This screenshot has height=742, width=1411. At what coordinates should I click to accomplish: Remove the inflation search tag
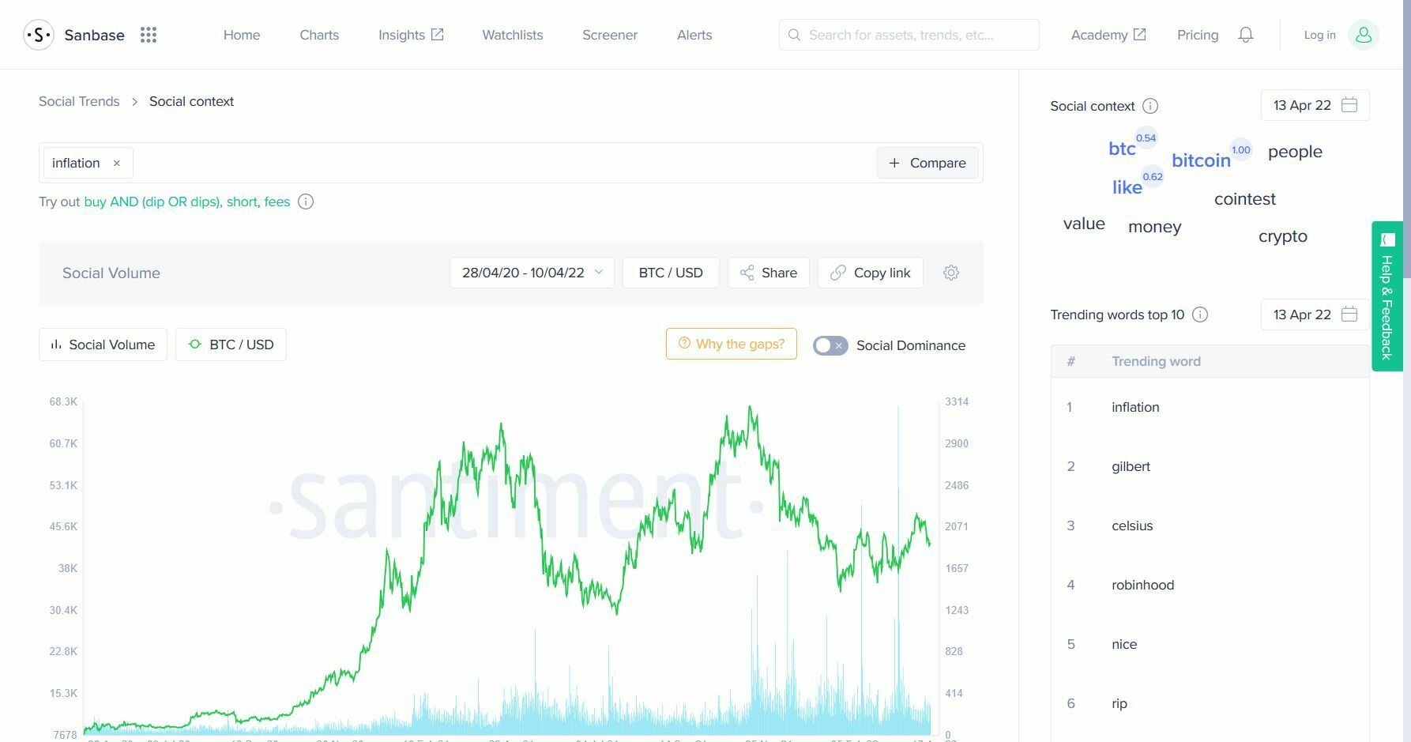tap(116, 163)
